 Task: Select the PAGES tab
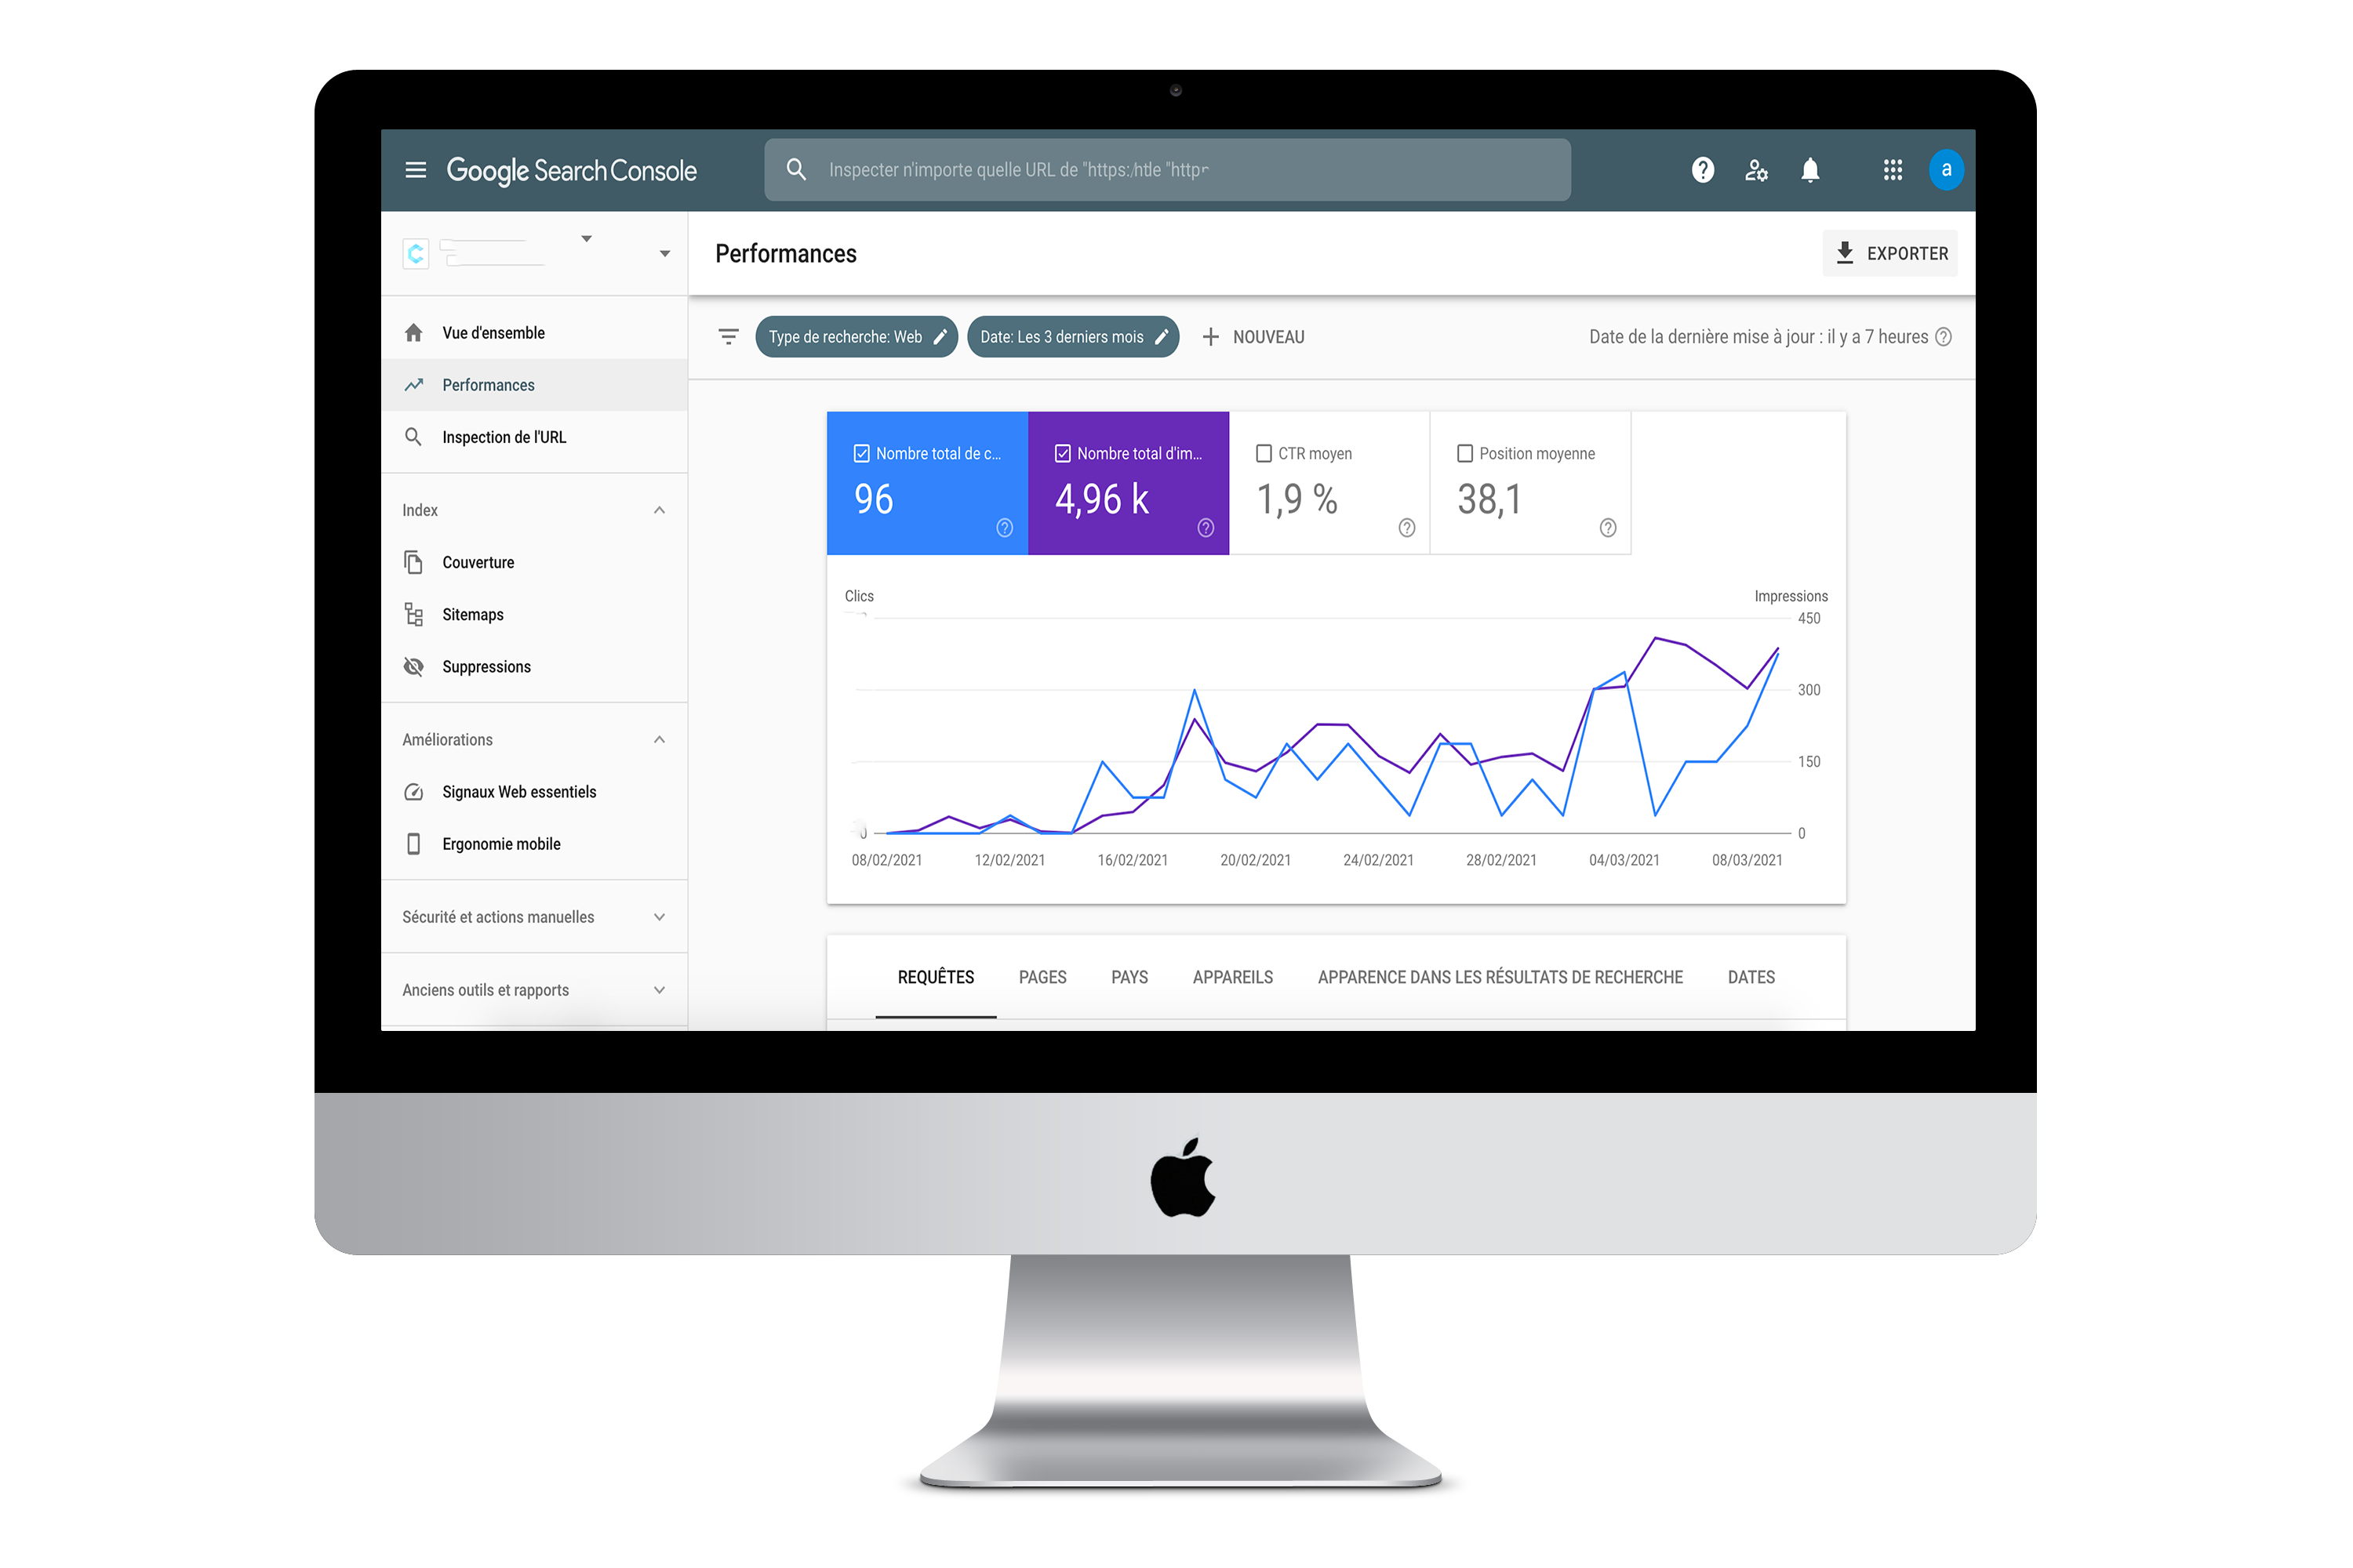(x=1046, y=977)
